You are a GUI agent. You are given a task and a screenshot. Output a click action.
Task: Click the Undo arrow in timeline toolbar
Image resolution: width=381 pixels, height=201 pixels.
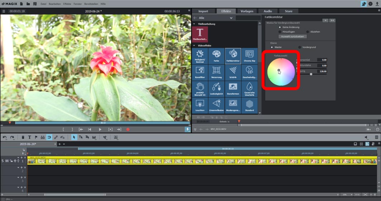5,137
